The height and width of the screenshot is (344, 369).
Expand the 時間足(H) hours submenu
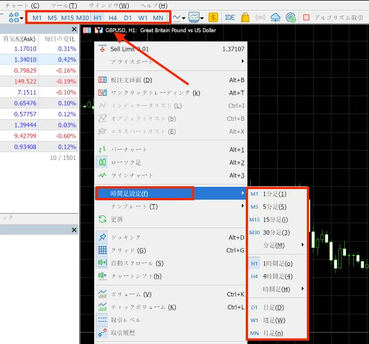click(x=277, y=289)
